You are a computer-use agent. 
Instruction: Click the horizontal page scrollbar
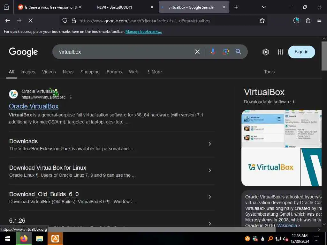pos(138,229)
